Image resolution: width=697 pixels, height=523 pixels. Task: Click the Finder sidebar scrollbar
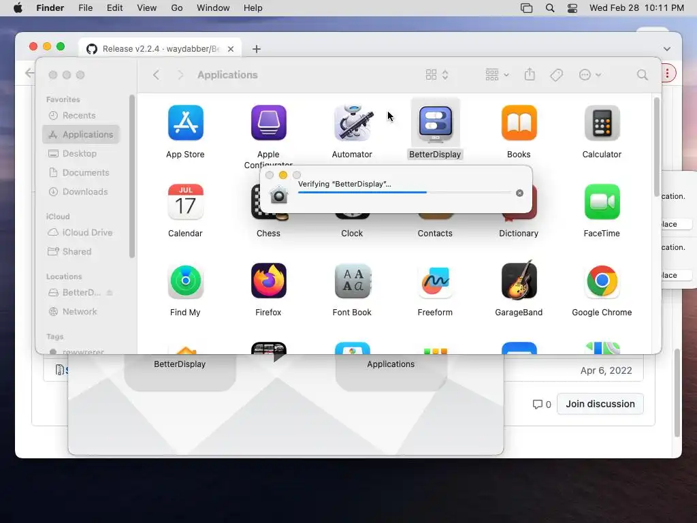pos(131,176)
